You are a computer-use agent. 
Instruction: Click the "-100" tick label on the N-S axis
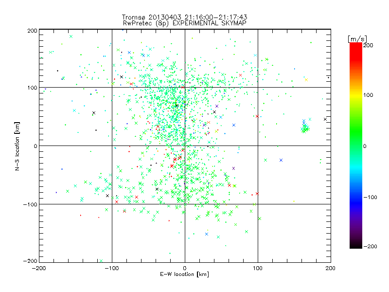30,204
